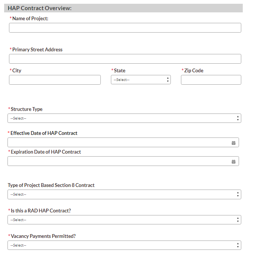The image size is (257, 254).
Task: Open calendar icon for Expiration Date
Action: (x=233, y=161)
